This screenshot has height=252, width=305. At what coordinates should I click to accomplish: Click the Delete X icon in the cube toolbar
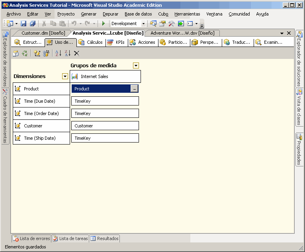[77, 53]
